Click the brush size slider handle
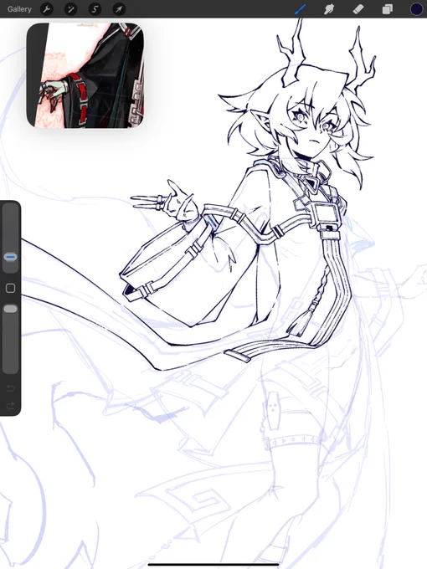 point(10,257)
